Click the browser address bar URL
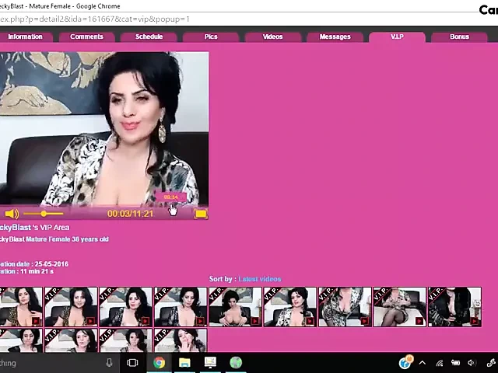 93,19
